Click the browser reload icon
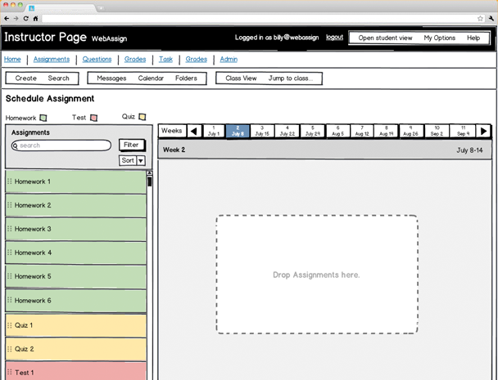The width and height of the screenshot is (498, 380). [25, 18]
